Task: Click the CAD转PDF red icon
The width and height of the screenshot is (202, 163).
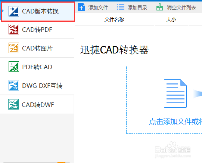Action: [14, 29]
